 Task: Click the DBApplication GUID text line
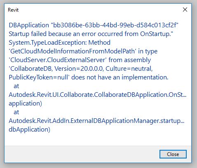[x=94, y=25]
